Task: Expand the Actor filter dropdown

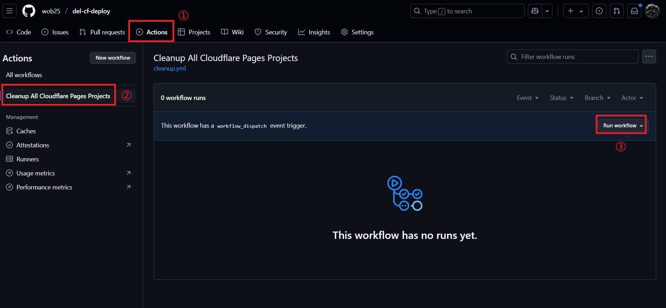Action: tap(632, 98)
